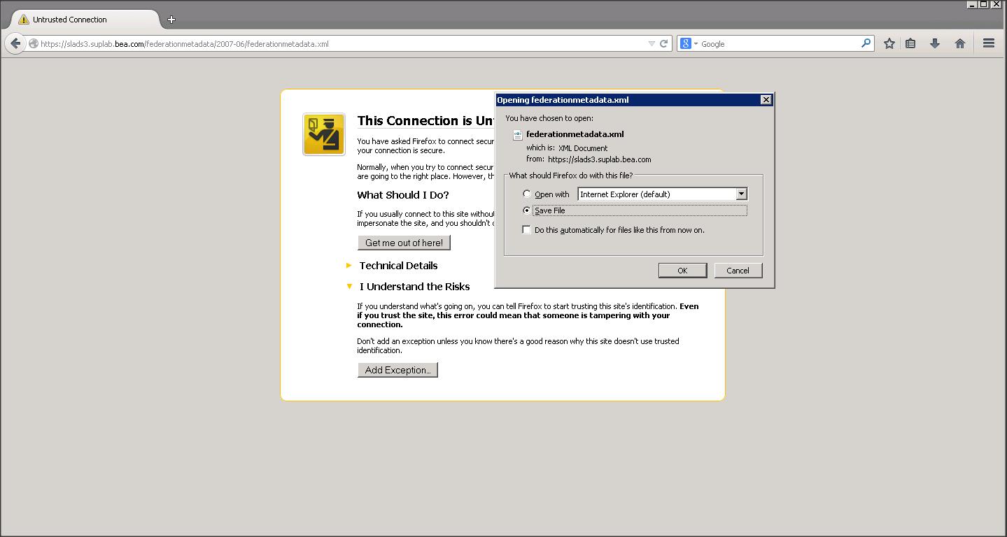Screen dimensions: 1007x537
Task: Click the XML Document file type text
Action: point(583,148)
